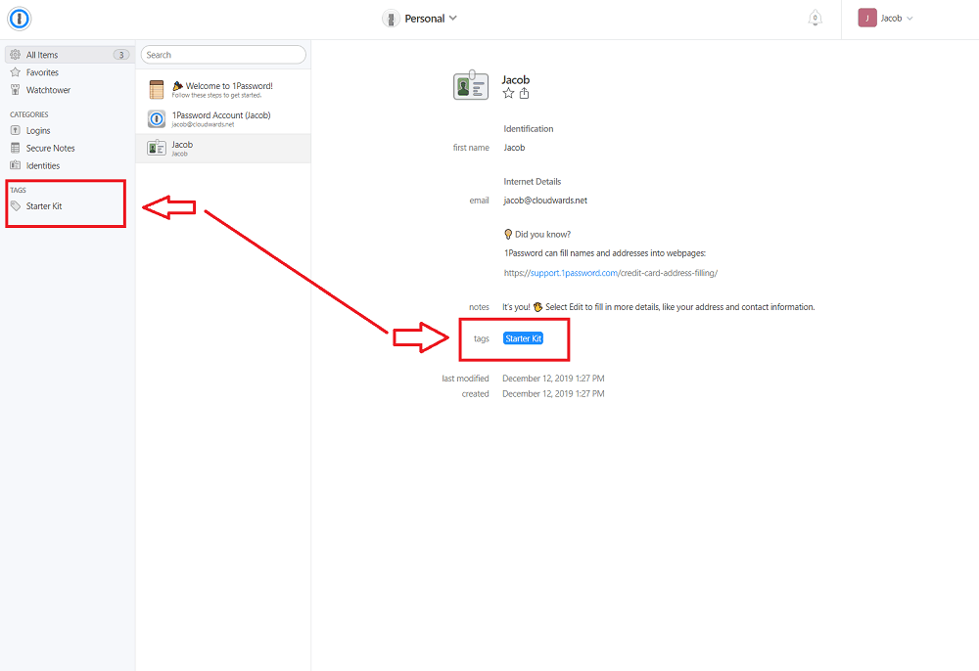Open the Jacob account menu top right

[x=886, y=18]
